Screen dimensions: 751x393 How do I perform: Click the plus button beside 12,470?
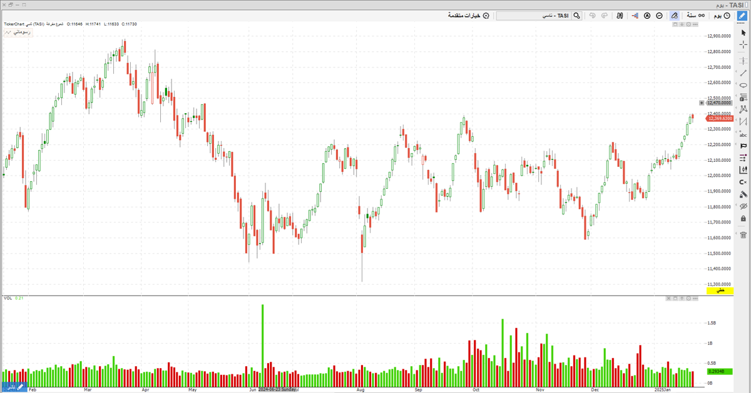pyautogui.click(x=702, y=102)
